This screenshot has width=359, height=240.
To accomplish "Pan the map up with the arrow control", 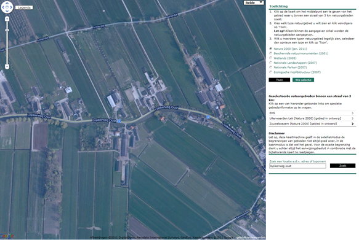I will coord(7,4).
